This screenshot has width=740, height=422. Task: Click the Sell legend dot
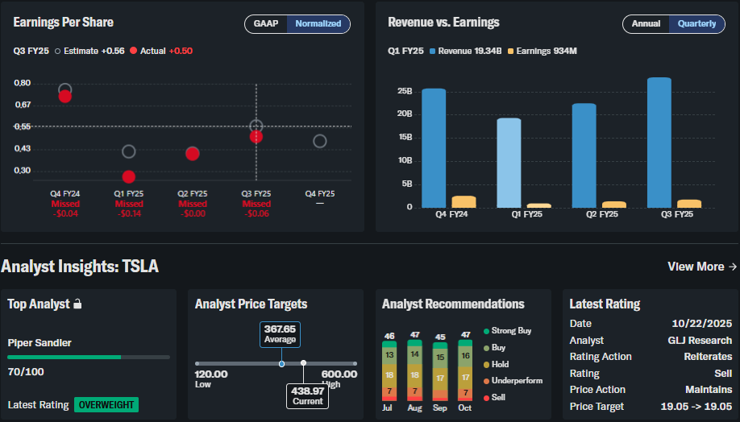pyautogui.click(x=487, y=397)
